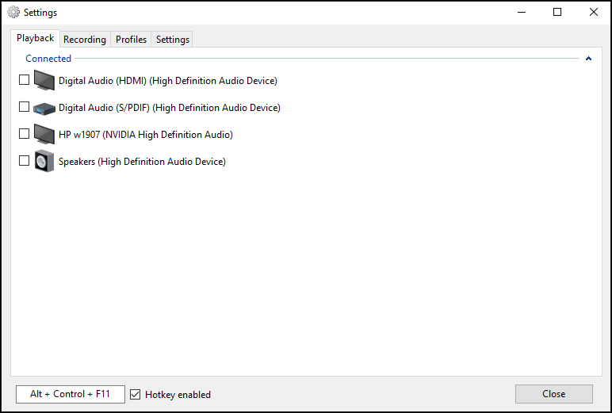Click the Alt + Control + F11 hotkey field
612x413 pixels.
(x=71, y=394)
